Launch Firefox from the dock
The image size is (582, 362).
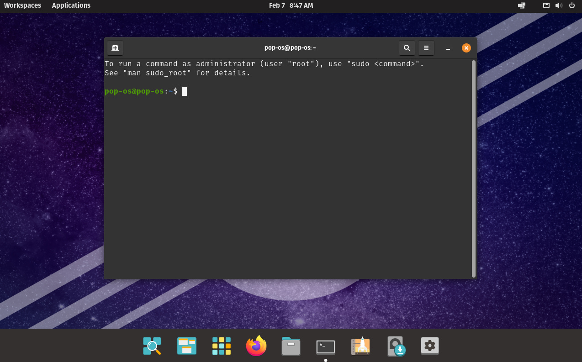(x=256, y=346)
